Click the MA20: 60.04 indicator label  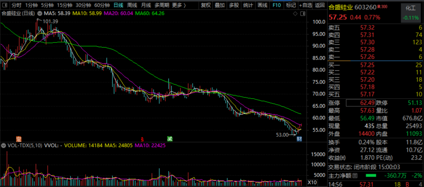pyautogui.click(x=119, y=13)
